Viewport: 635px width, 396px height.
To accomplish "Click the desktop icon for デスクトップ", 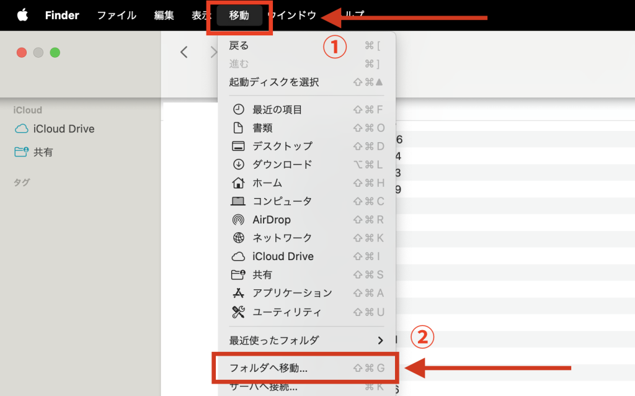I will (238, 146).
